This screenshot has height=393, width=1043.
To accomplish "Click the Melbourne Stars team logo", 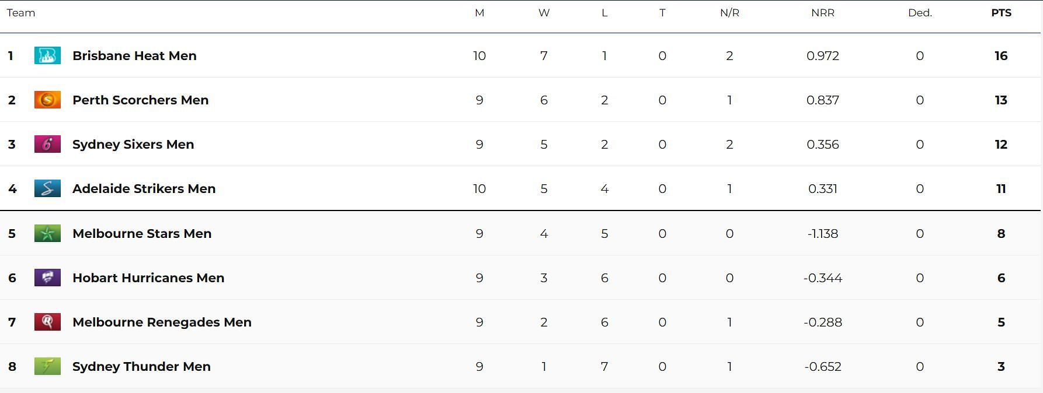I will [x=47, y=233].
